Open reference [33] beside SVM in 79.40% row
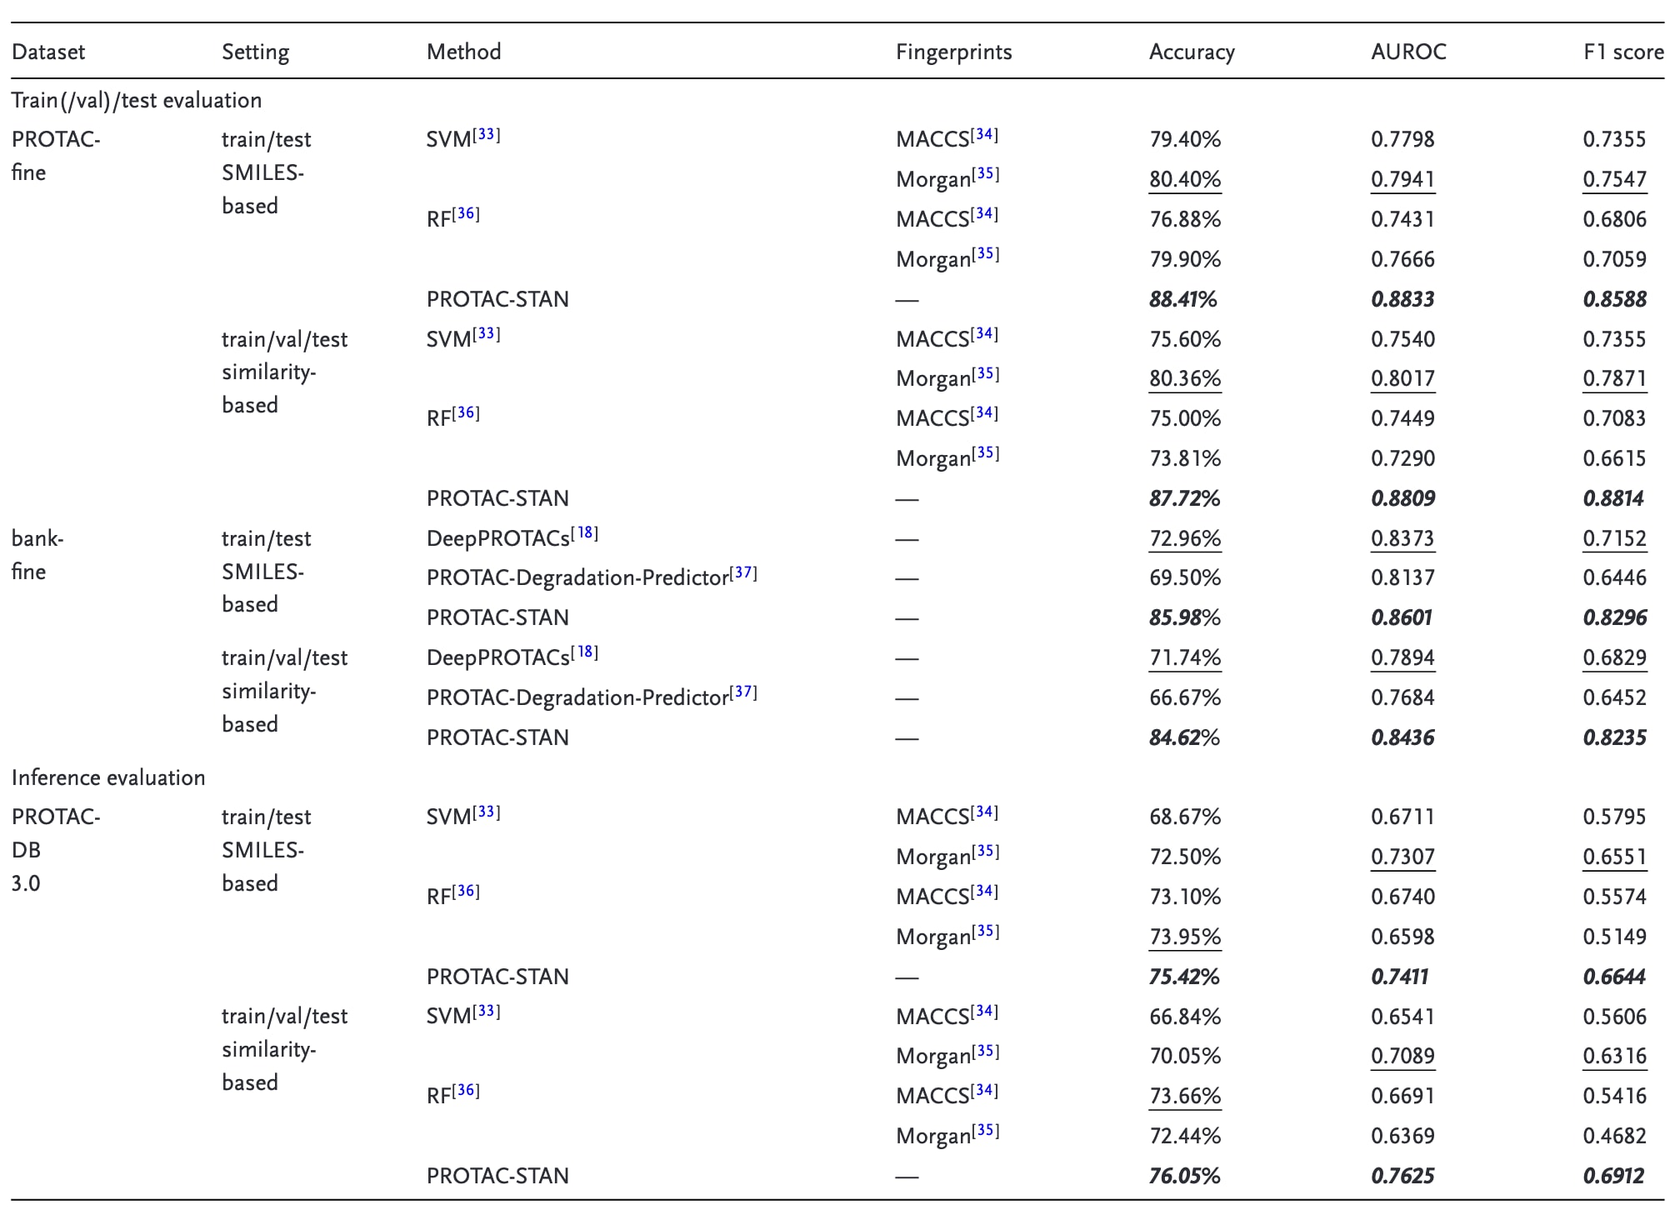This screenshot has width=1680, height=1225. 487,134
